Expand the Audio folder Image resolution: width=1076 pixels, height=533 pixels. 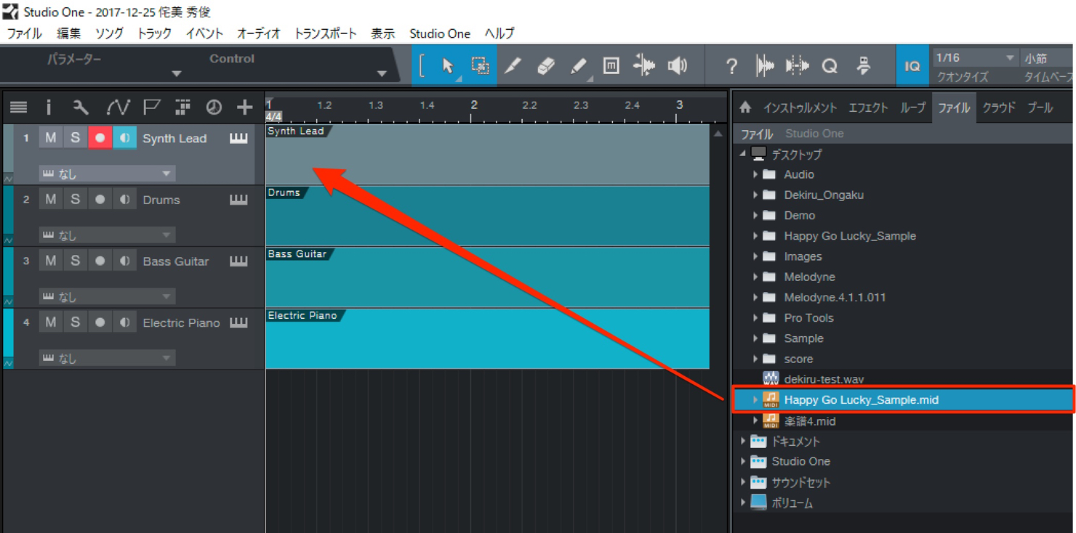(x=755, y=174)
